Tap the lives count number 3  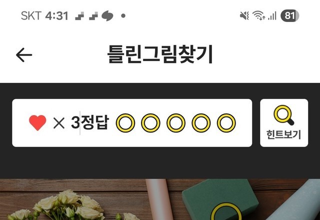[x=75, y=122]
